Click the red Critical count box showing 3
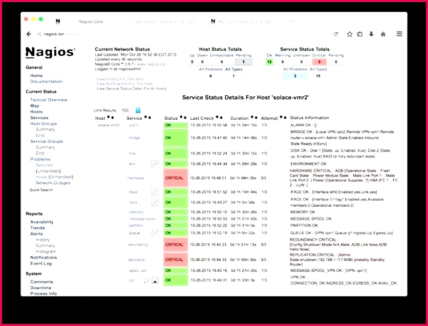428x326 pixels. tap(319, 62)
